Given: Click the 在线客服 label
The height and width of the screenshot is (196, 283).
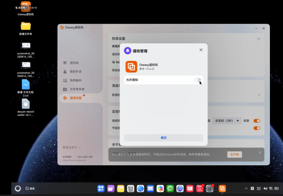Looking at the screenshot, I should click(67, 157).
